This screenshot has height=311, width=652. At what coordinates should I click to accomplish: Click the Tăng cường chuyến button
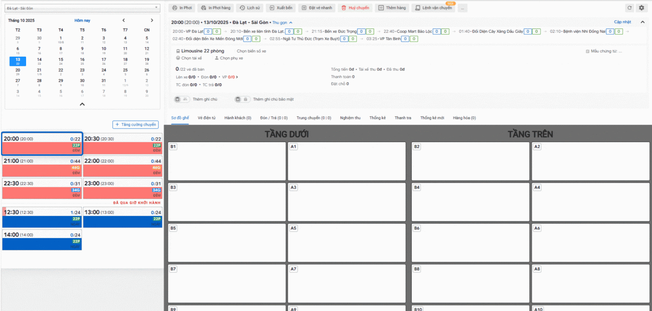(136, 125)
